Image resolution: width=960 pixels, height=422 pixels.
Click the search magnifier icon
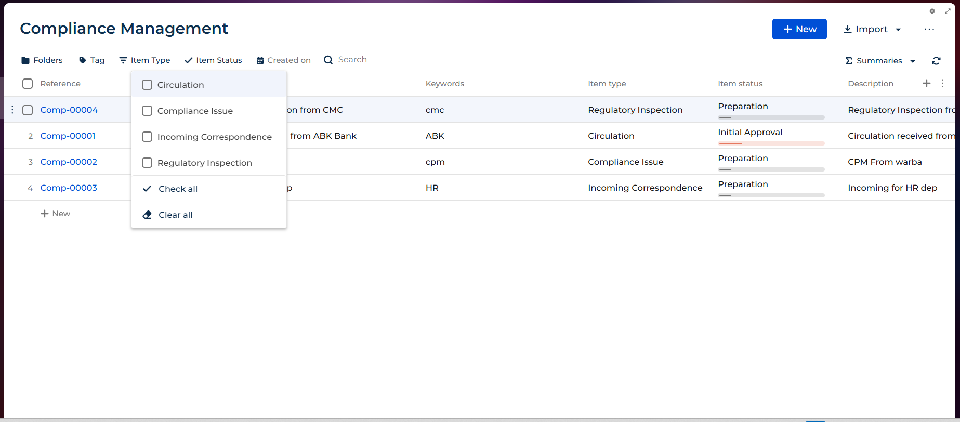tap(328, 60)
